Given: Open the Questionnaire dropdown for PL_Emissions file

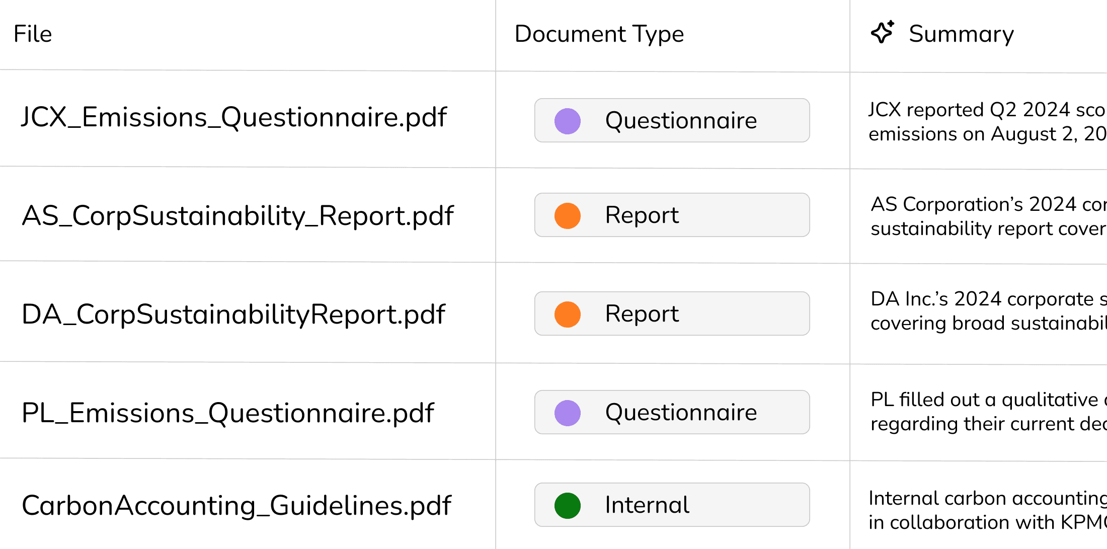Looking at the screenshot, I should [672, 412].
